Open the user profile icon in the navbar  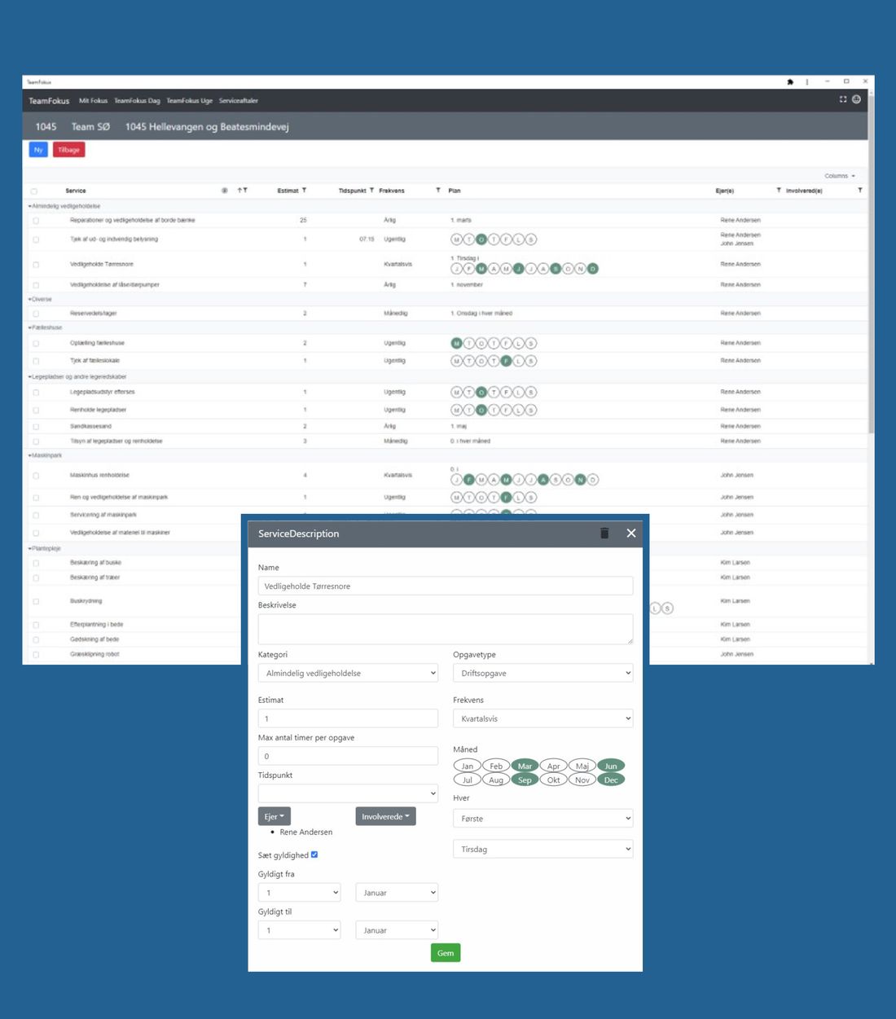[856, 99]
